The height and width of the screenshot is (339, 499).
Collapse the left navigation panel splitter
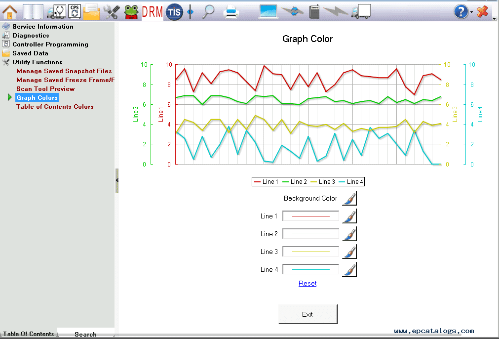[x=117, y=181]
